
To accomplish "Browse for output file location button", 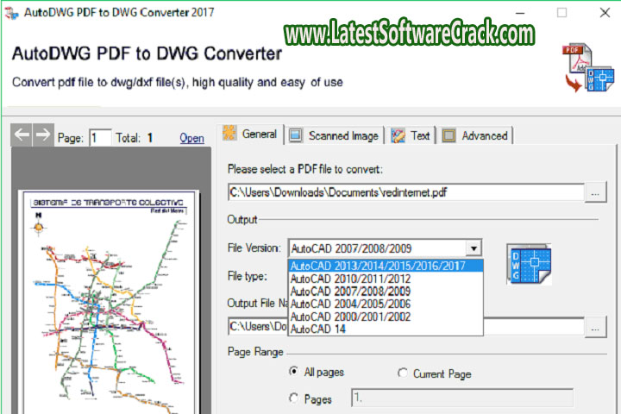I will 595,328.
